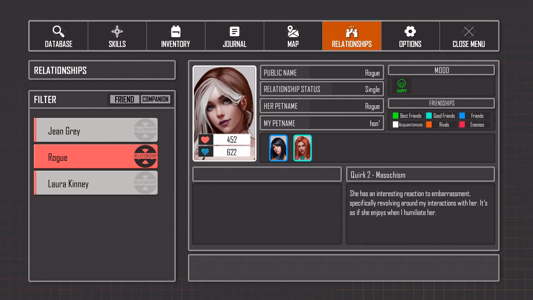The image size is (533, 300).
Task: Click the blue Friends swatch
Action: coord(462,116)
